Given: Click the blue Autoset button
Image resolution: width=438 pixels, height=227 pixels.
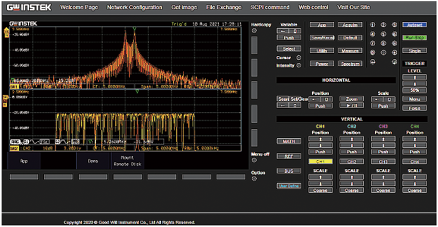Looking at the screenshot, I should 414,24.
